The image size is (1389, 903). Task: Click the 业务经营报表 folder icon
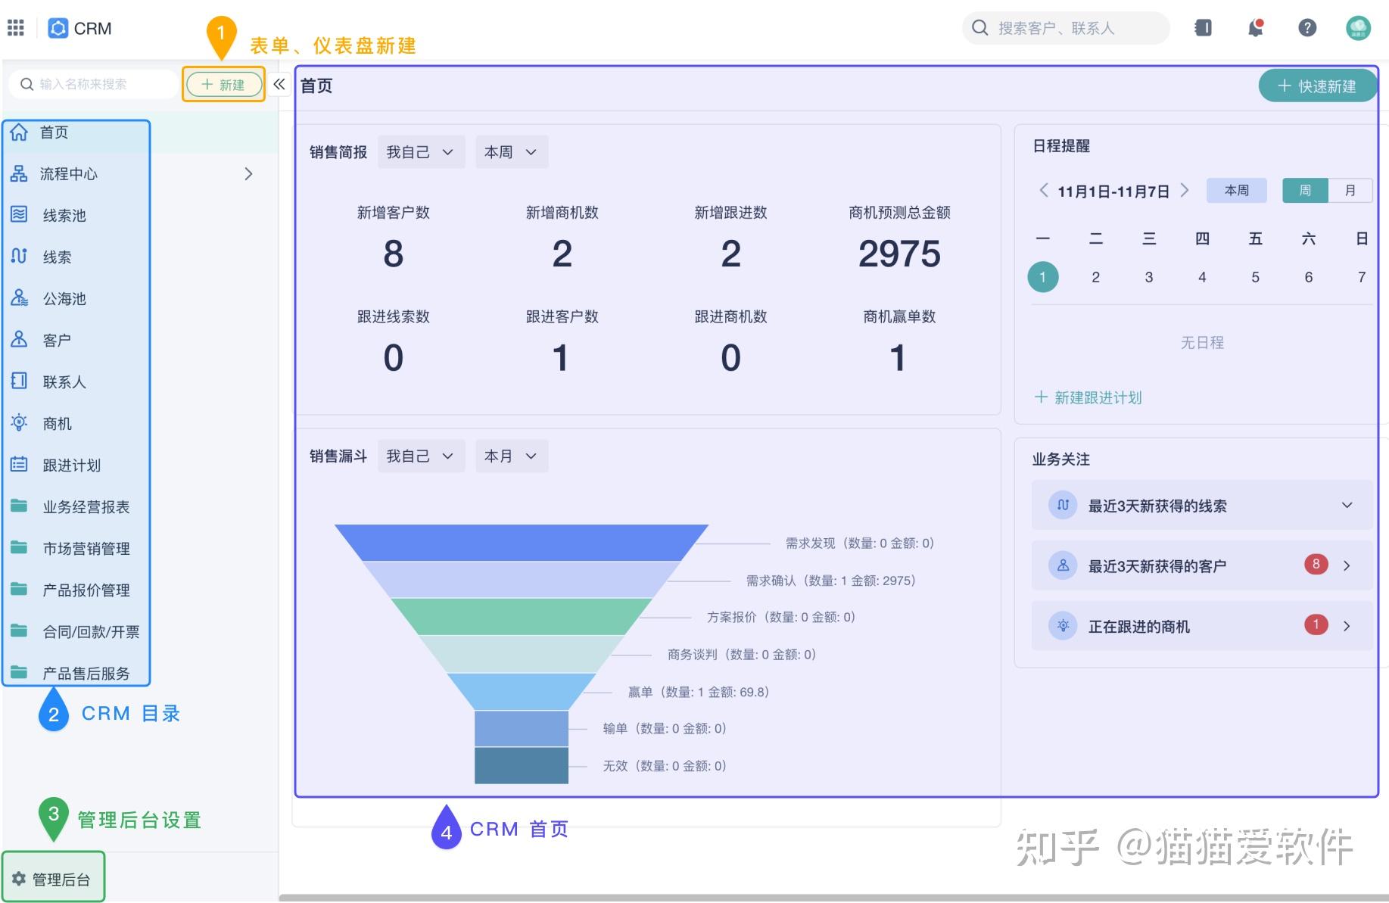pyautogui.click(x=19, y=506)
